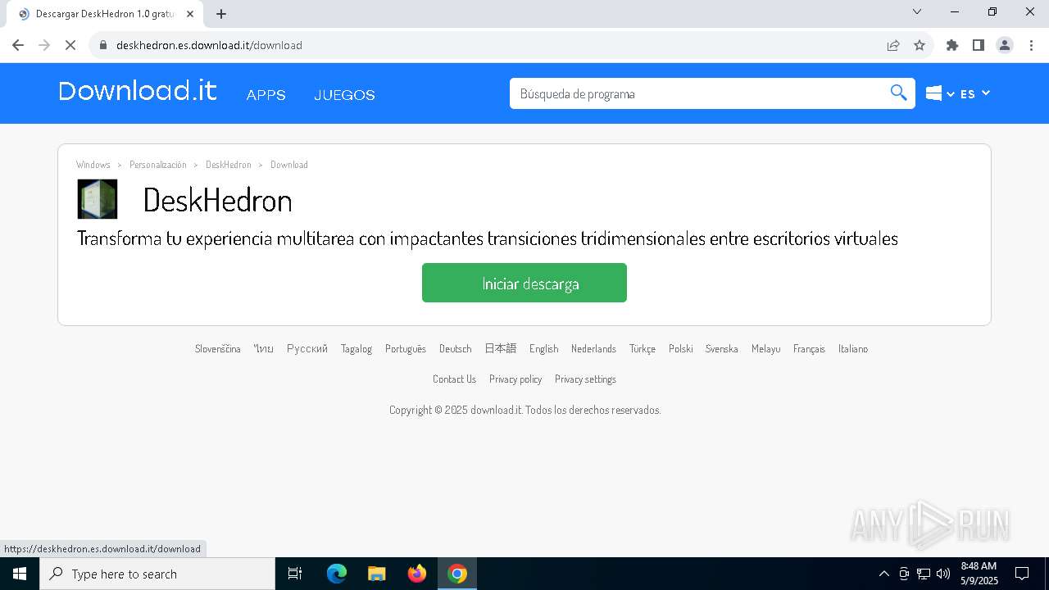The height and width of the screenshot is (590, 1049).
Task: Switch language to Türkçe
Action: pos(643,348)
